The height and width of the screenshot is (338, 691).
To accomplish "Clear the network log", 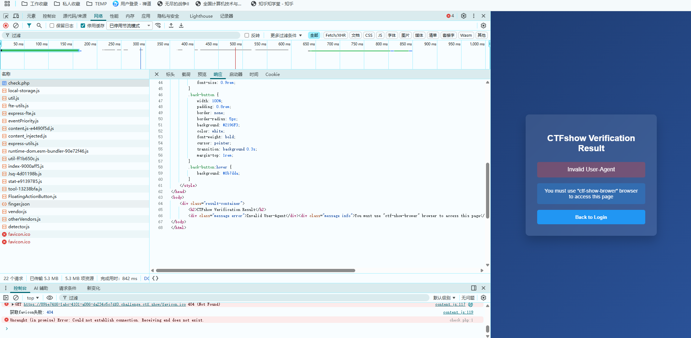I will click(x=16, y=26).
